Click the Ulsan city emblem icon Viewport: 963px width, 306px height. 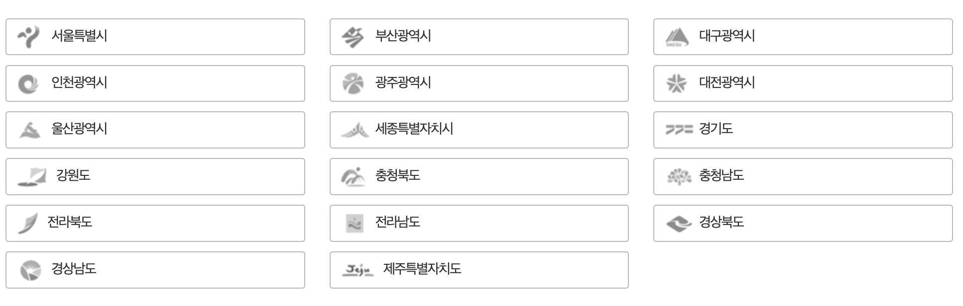[28, 130]
